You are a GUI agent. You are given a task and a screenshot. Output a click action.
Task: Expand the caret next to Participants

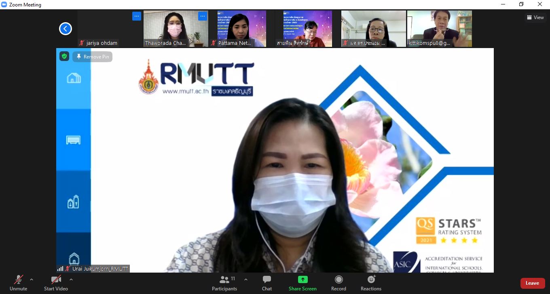click(x=245, y=279)
